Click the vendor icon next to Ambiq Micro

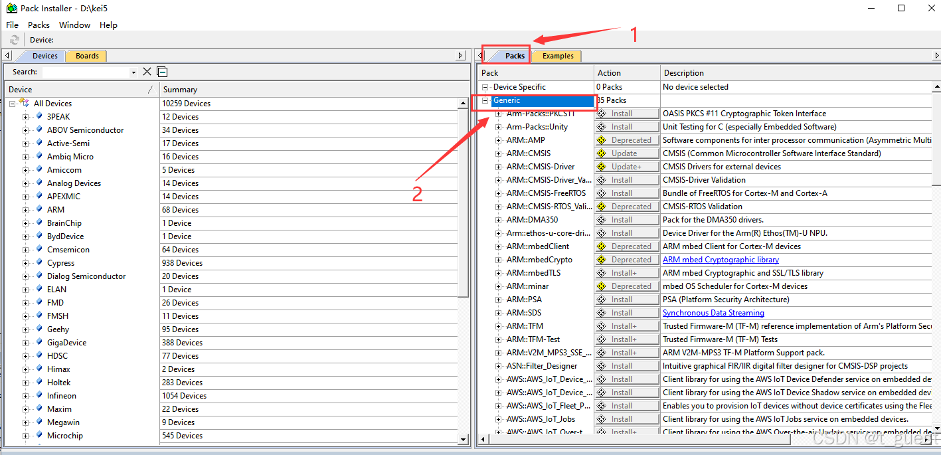click(39, 156)
